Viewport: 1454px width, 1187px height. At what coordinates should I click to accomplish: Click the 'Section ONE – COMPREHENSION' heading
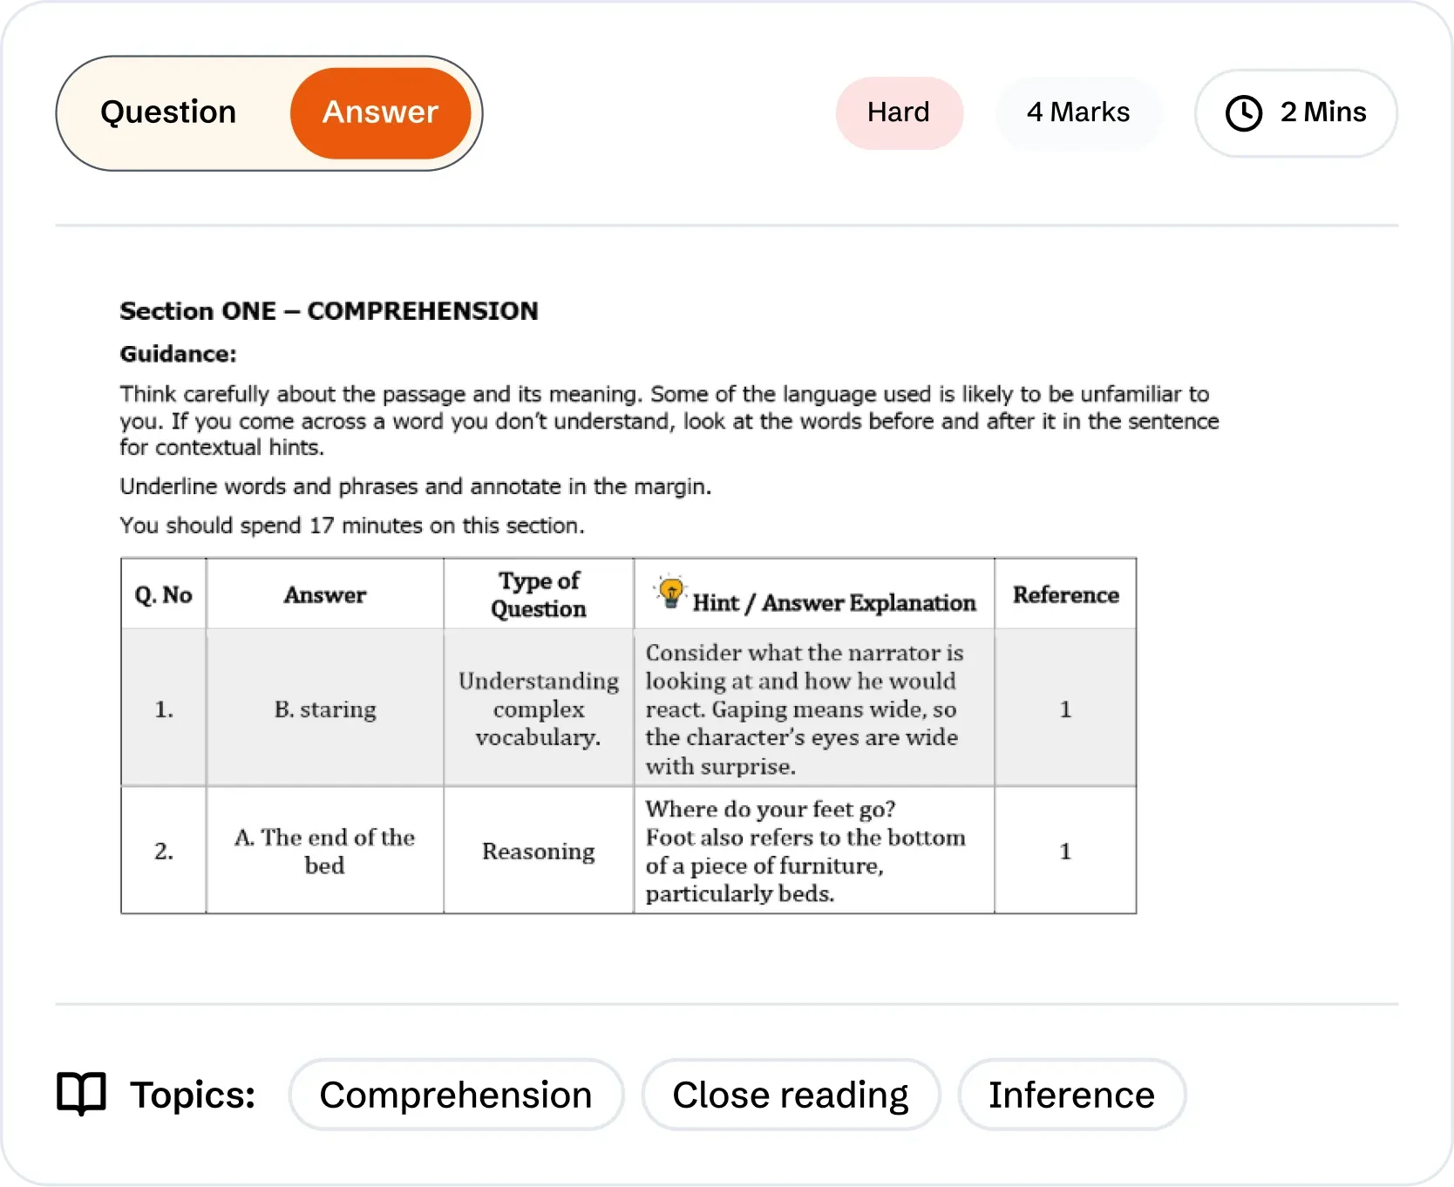pyautogui.click(x=329, y=311)
